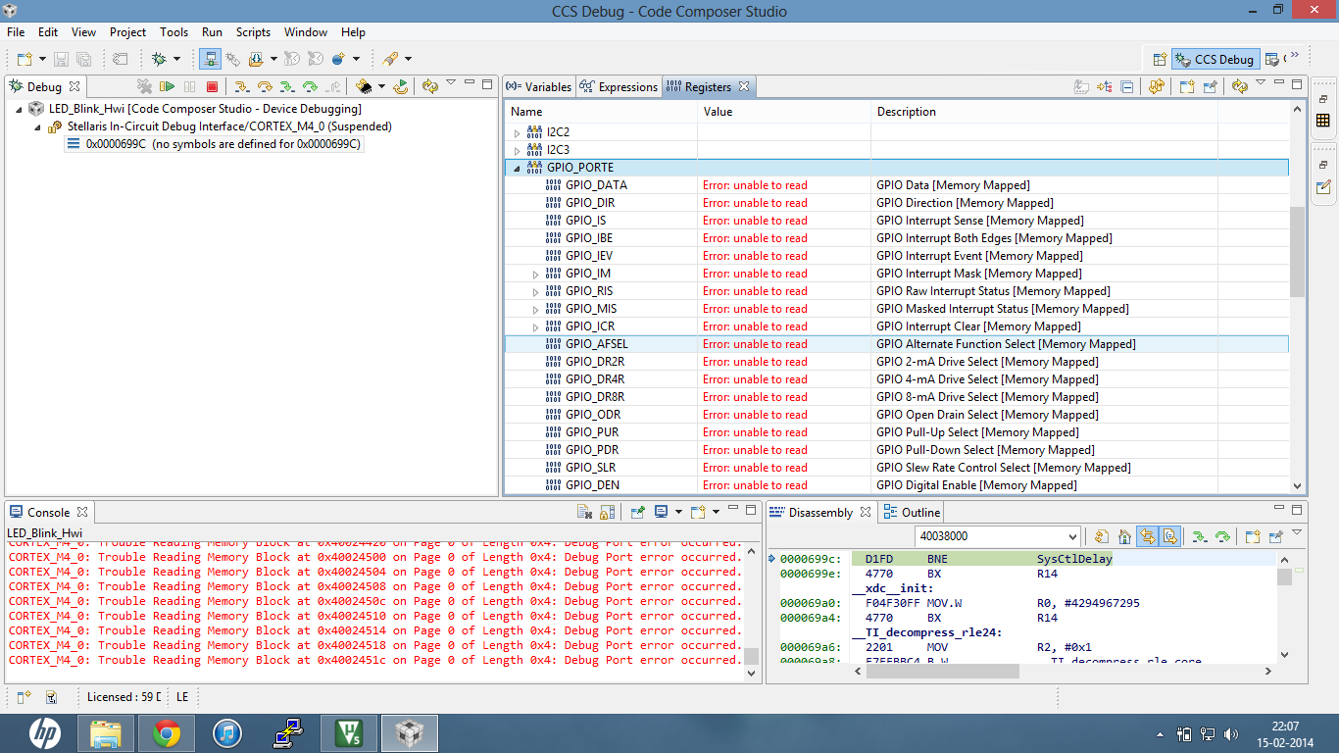Switch to the Expressions tab
The width and height of the screenshot is (1339, 753).
[619, 87]
